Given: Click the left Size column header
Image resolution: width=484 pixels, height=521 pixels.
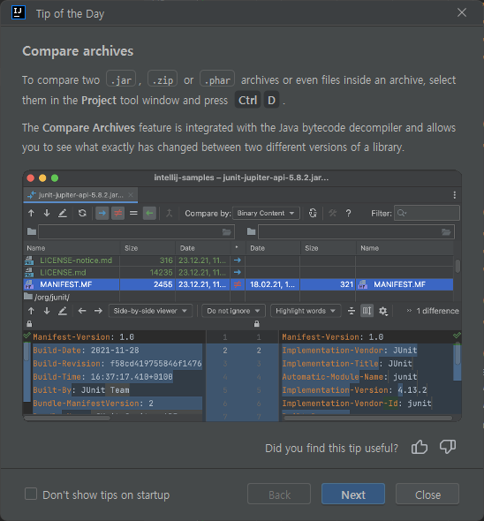Looking at the screenshot, I should (147, 248).
